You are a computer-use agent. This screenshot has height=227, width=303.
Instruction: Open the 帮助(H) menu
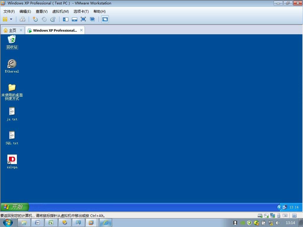(x=99, y=12)
